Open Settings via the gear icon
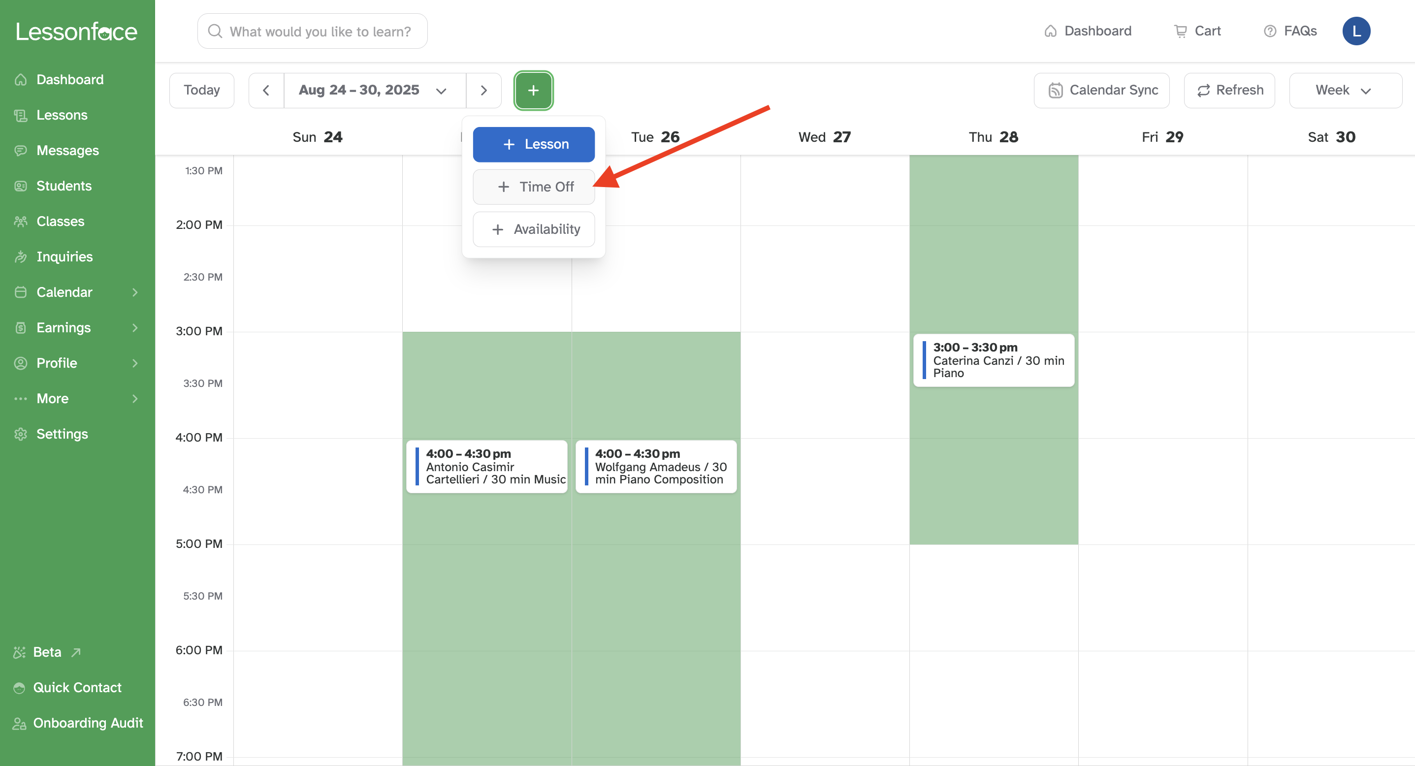 coord(20,434)
